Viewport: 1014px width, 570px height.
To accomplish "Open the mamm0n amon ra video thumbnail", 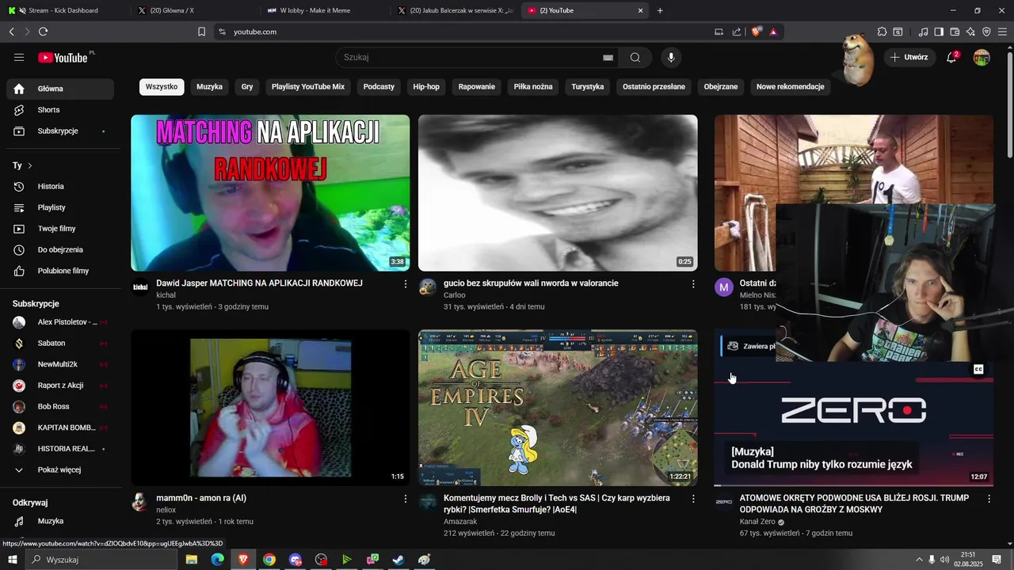I will click(270, 408).
